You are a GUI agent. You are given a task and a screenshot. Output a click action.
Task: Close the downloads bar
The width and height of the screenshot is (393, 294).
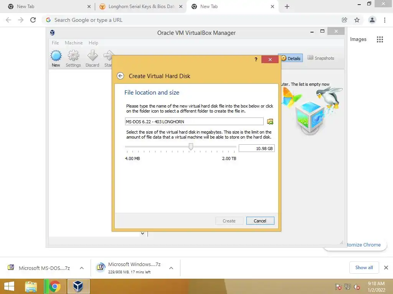coord(386,268)
